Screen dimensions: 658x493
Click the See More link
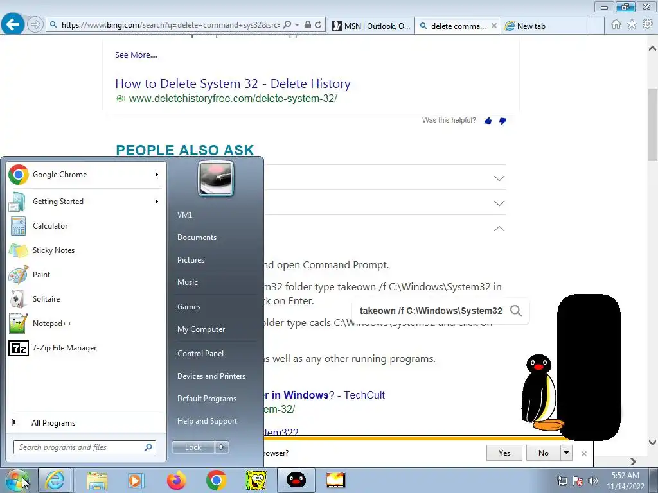(136, 55)
